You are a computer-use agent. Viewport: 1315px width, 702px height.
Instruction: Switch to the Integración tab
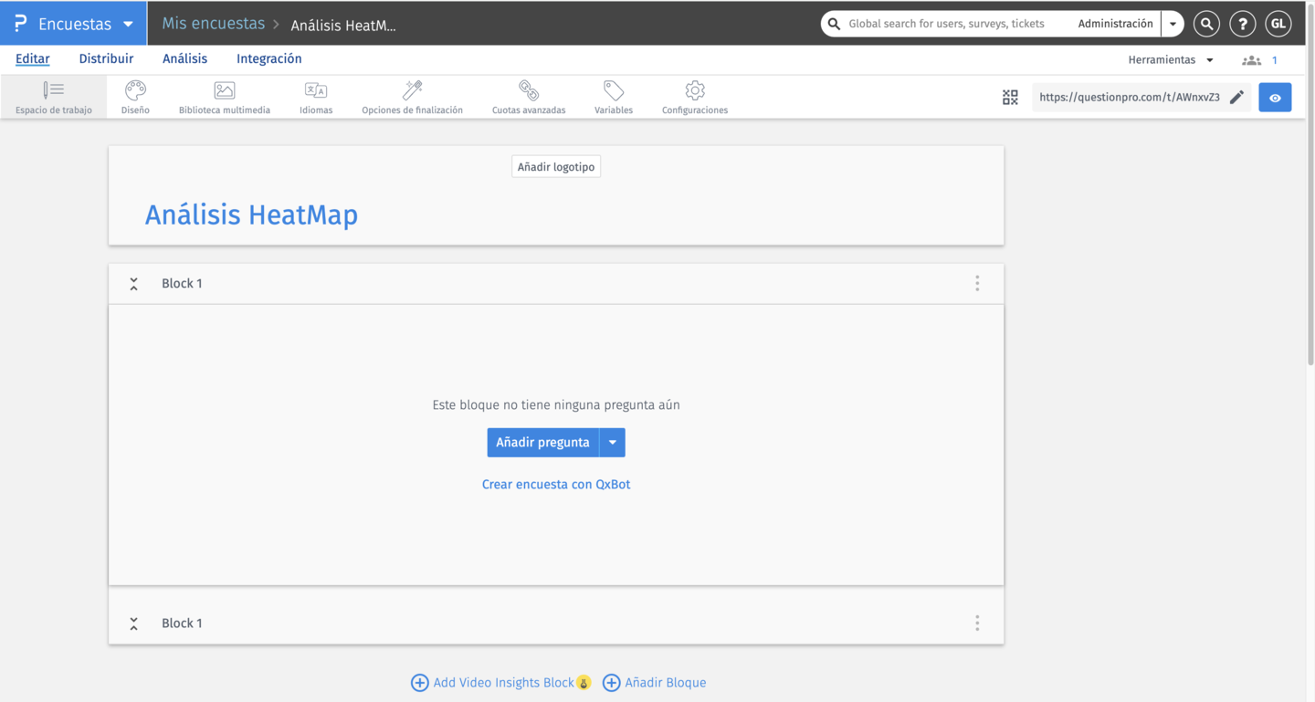point(269,58)
